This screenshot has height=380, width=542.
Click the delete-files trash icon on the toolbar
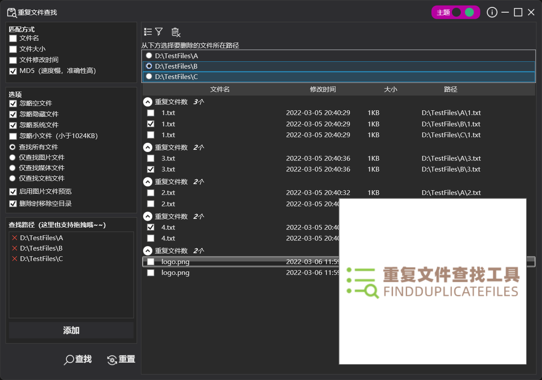[x=175, y=32]
